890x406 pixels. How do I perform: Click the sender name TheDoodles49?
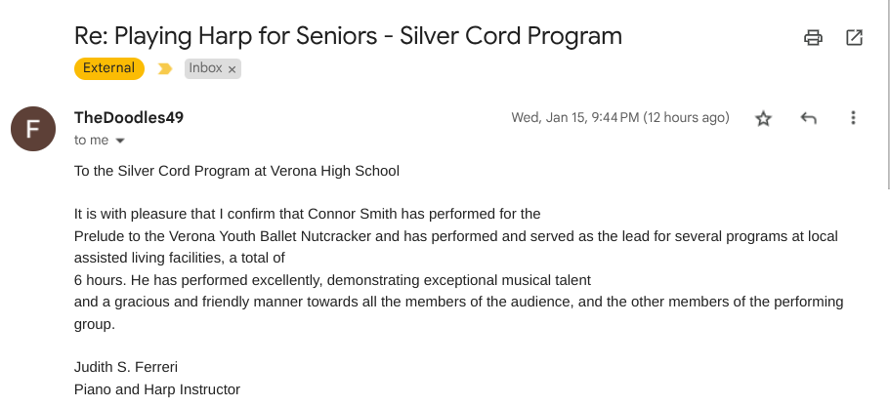pyautogui.click(x=129, y=117)
